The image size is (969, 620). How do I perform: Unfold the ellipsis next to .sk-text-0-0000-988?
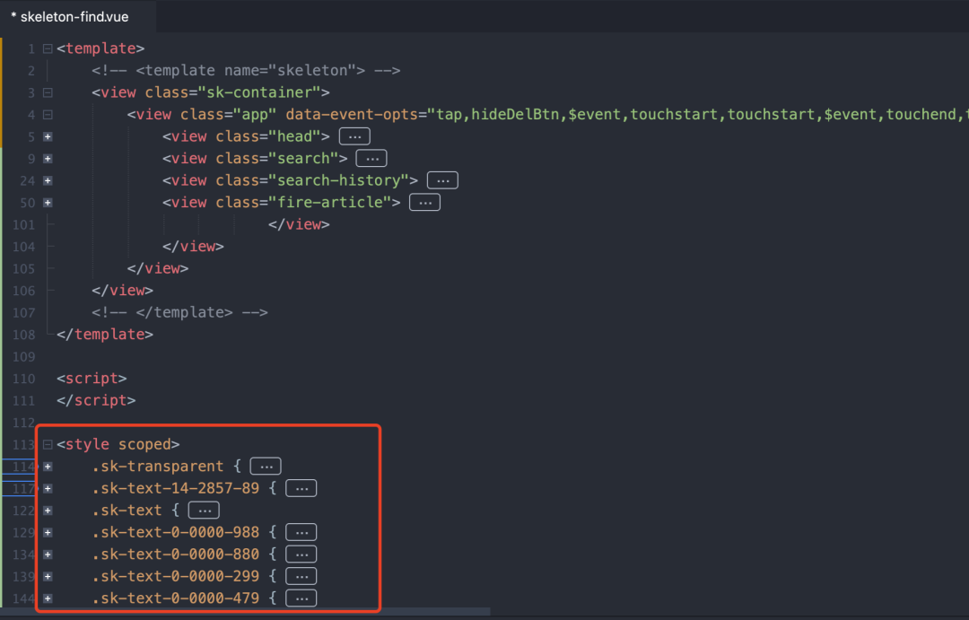point(301,532)
